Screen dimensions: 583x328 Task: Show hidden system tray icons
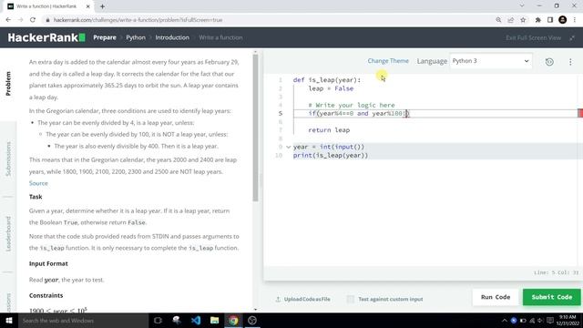(x=504, y=321)
